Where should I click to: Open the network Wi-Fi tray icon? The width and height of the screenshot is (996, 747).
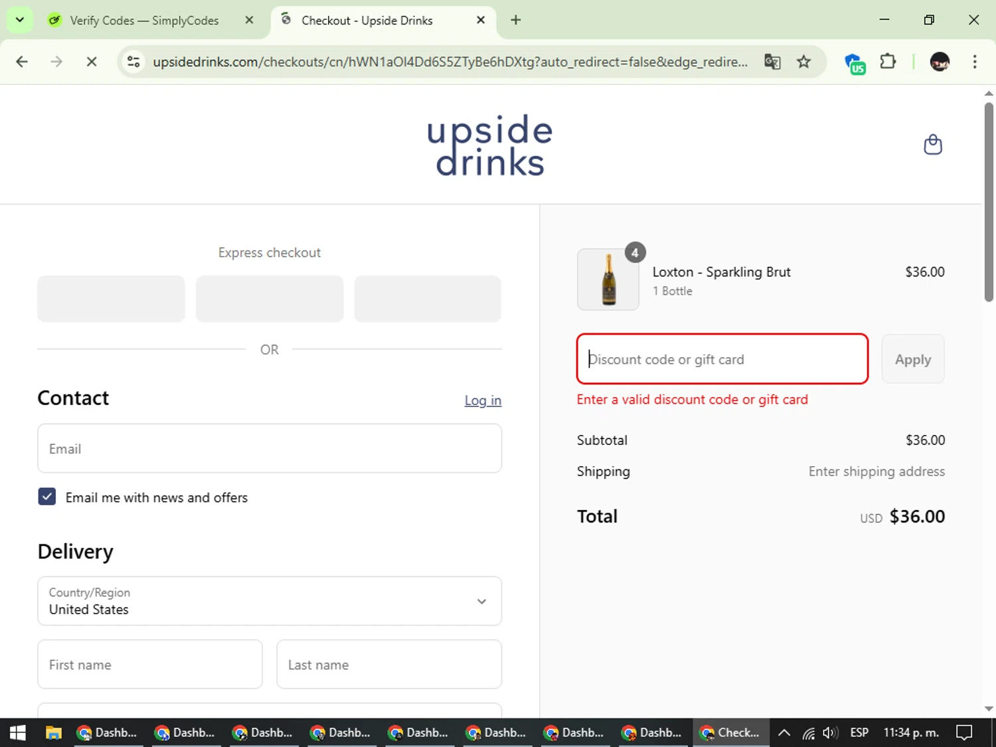[808, 732]
